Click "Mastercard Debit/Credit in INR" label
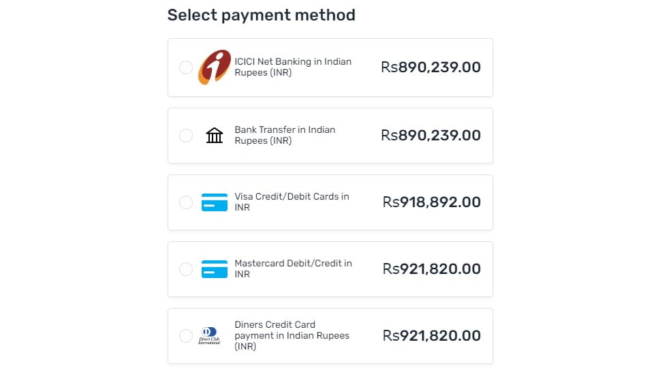The image size is (654, 368). [x=293, y=269]
